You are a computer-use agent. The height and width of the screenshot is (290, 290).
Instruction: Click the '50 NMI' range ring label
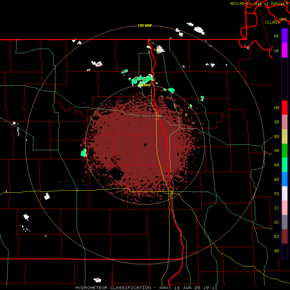click(x=145, y=85)
